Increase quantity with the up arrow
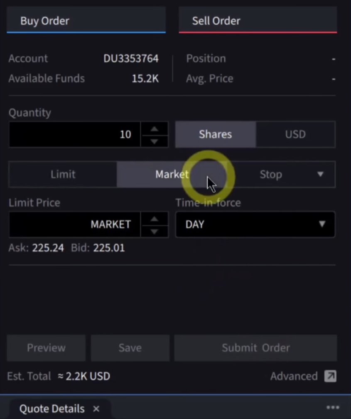This screenshot has width=351, height=419. tap(155, 129)
